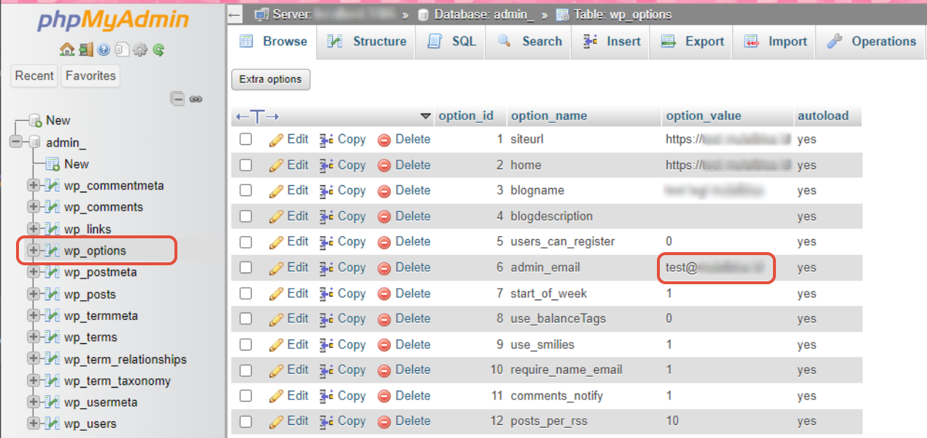The image size is (927, 438).
Task: Open the SQL tab
Action: (451, 42)
